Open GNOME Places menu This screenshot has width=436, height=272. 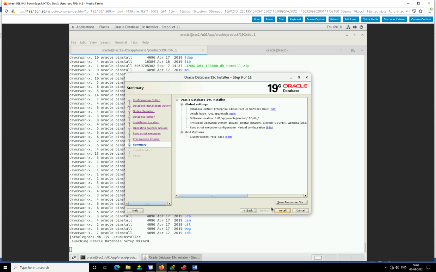coord(104,27)
